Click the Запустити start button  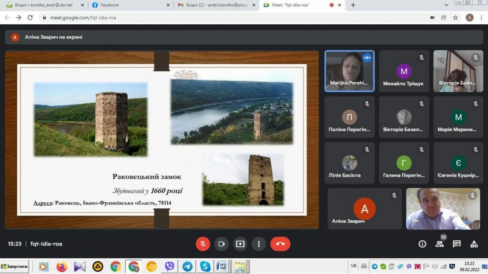pyautogui.click(x=15, y=266)
